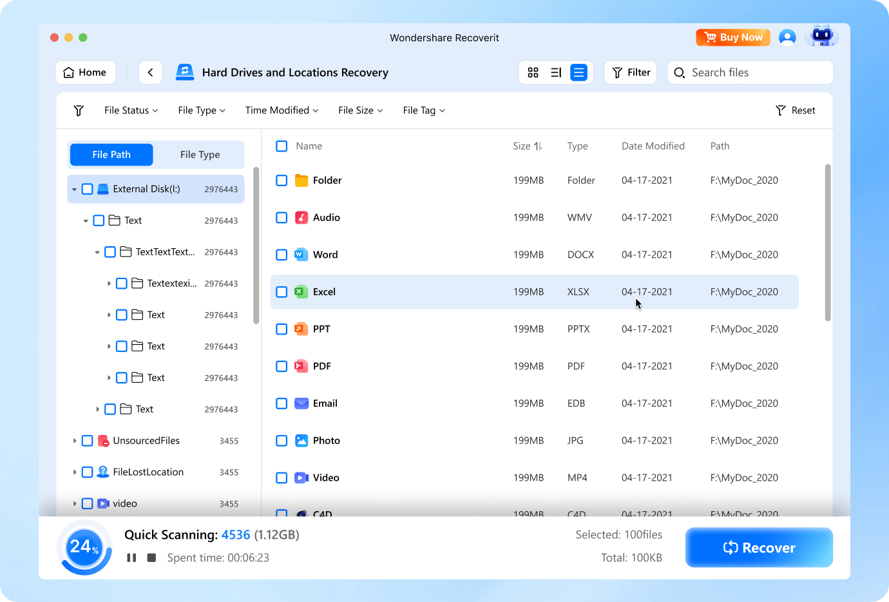
Task: Click the Photo row JPG type cell
Action: click(575, 440)
